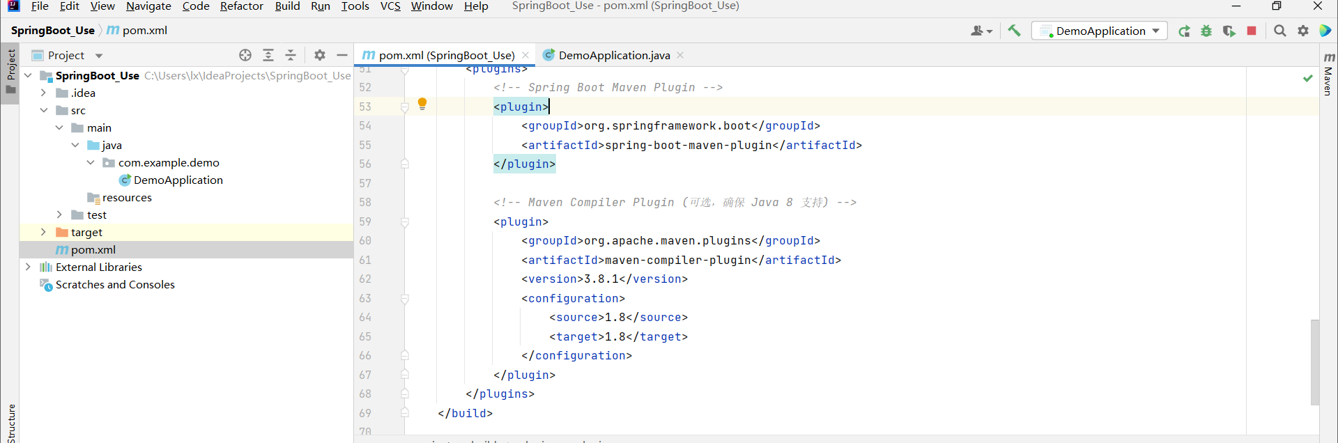The width and height of the screenshot is (1338, 443).
Task: Close the DemoApplication.java editor tab
Action: [680, 55]
